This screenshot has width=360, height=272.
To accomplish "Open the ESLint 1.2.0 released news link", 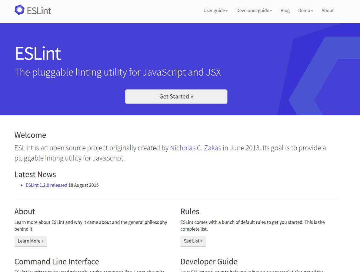I will click(x=46, y=185).
